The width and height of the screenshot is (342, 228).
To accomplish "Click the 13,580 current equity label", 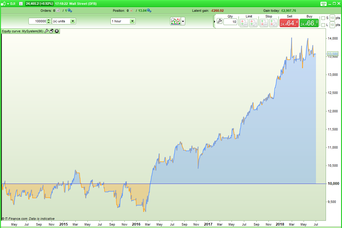I will 333,54.
